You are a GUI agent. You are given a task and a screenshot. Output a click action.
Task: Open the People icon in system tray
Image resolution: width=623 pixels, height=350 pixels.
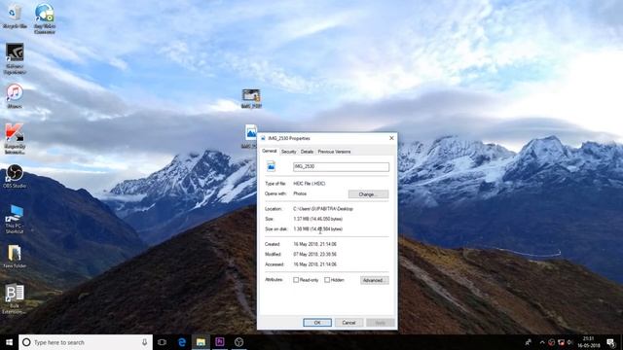(x=529, y=342)
